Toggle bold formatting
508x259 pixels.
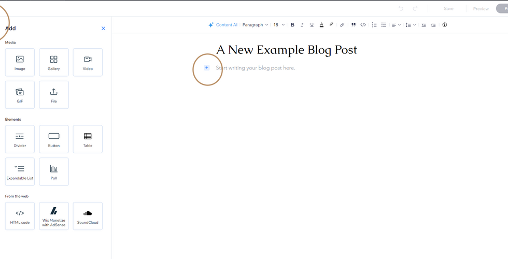point(292,25)
